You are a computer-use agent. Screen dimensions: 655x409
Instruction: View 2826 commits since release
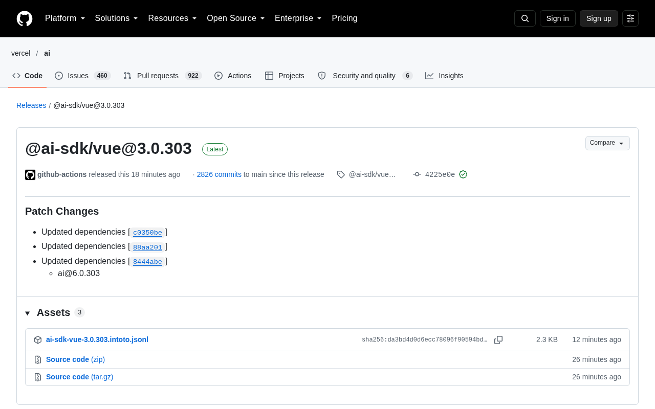219,174
